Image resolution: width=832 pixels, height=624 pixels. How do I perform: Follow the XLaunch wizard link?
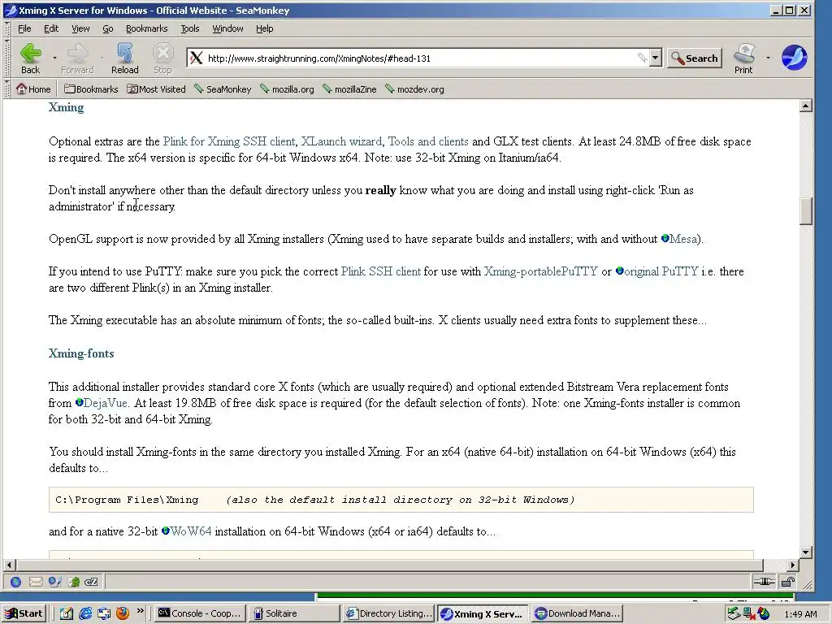(341, 141)
